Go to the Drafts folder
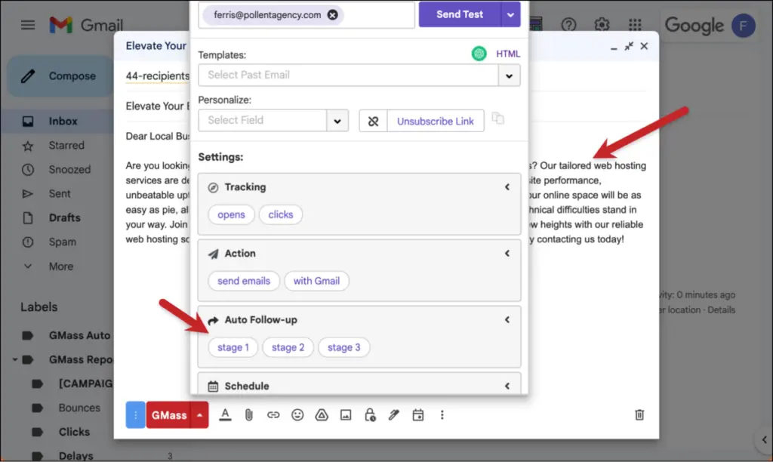The width and height of the screenshot is (773, 462). click(64, 217)
